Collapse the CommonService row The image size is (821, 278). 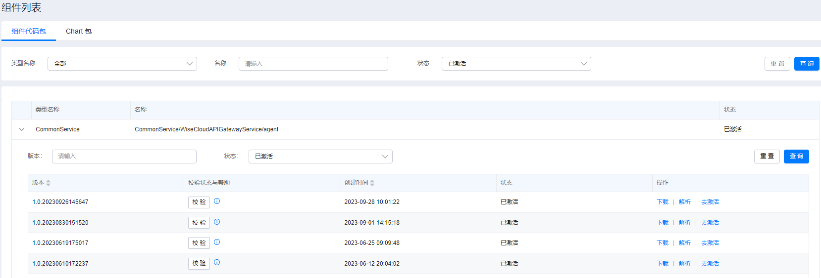point(22,129)
